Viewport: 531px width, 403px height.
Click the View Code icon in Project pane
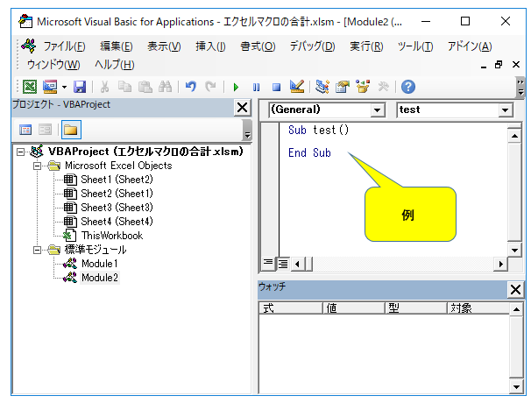[x=25, y=130]
